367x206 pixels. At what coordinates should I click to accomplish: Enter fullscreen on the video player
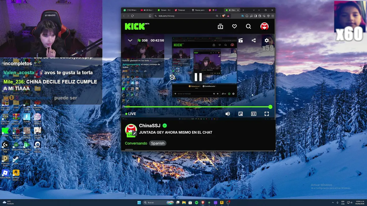tap(267, 114)
